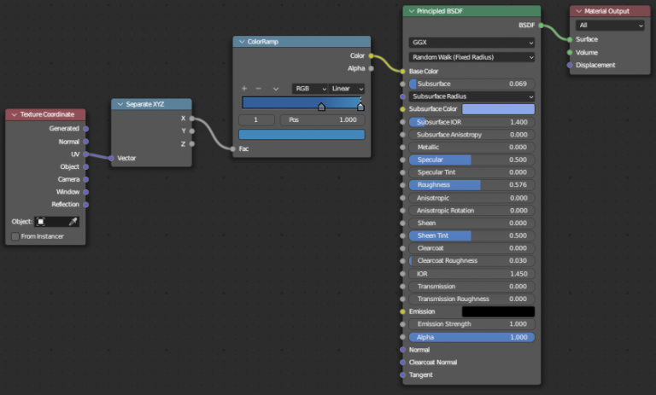
Task: Open the Material Output target All dropdown
Action: point(610,26)
